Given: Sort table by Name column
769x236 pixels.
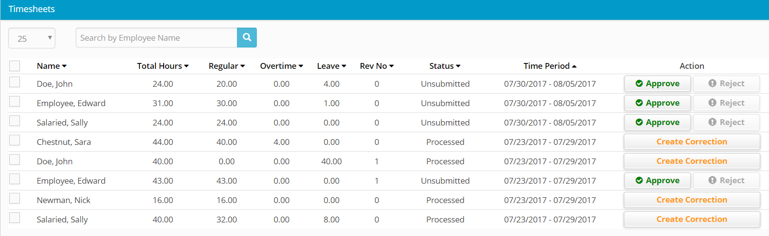Looking at the screenshot, I should (51, 66).
